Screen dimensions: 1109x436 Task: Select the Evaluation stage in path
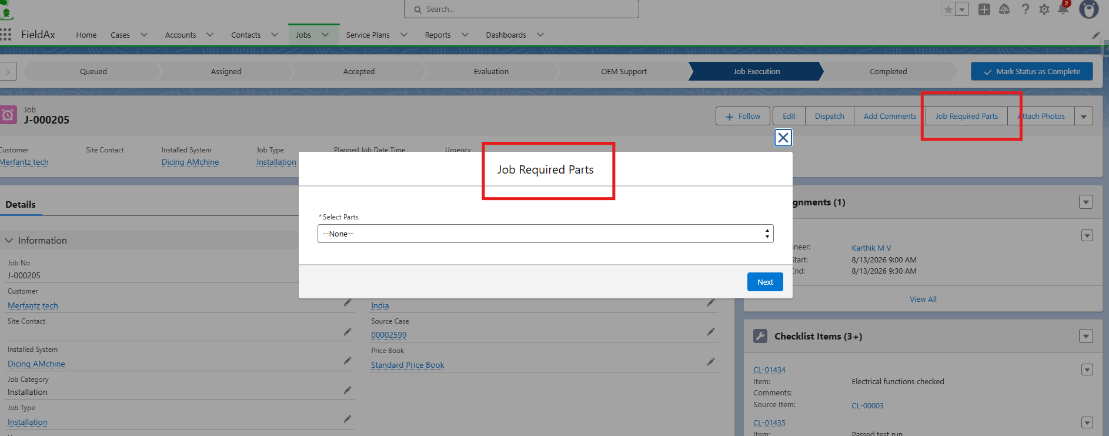491,72
